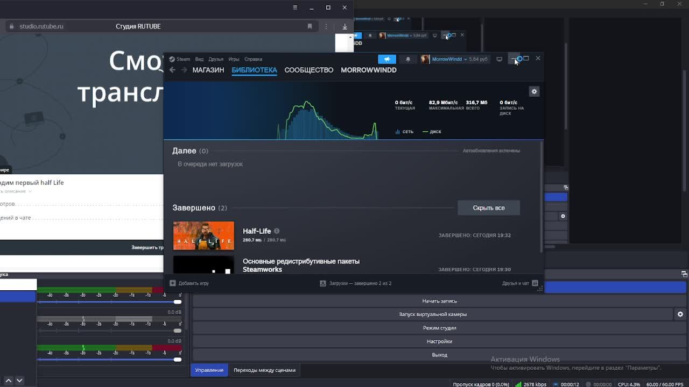Switch Steam to Big Picture mode icon
Image resolution: width=689 pixels, height=387 pixels.
(499, 59)
